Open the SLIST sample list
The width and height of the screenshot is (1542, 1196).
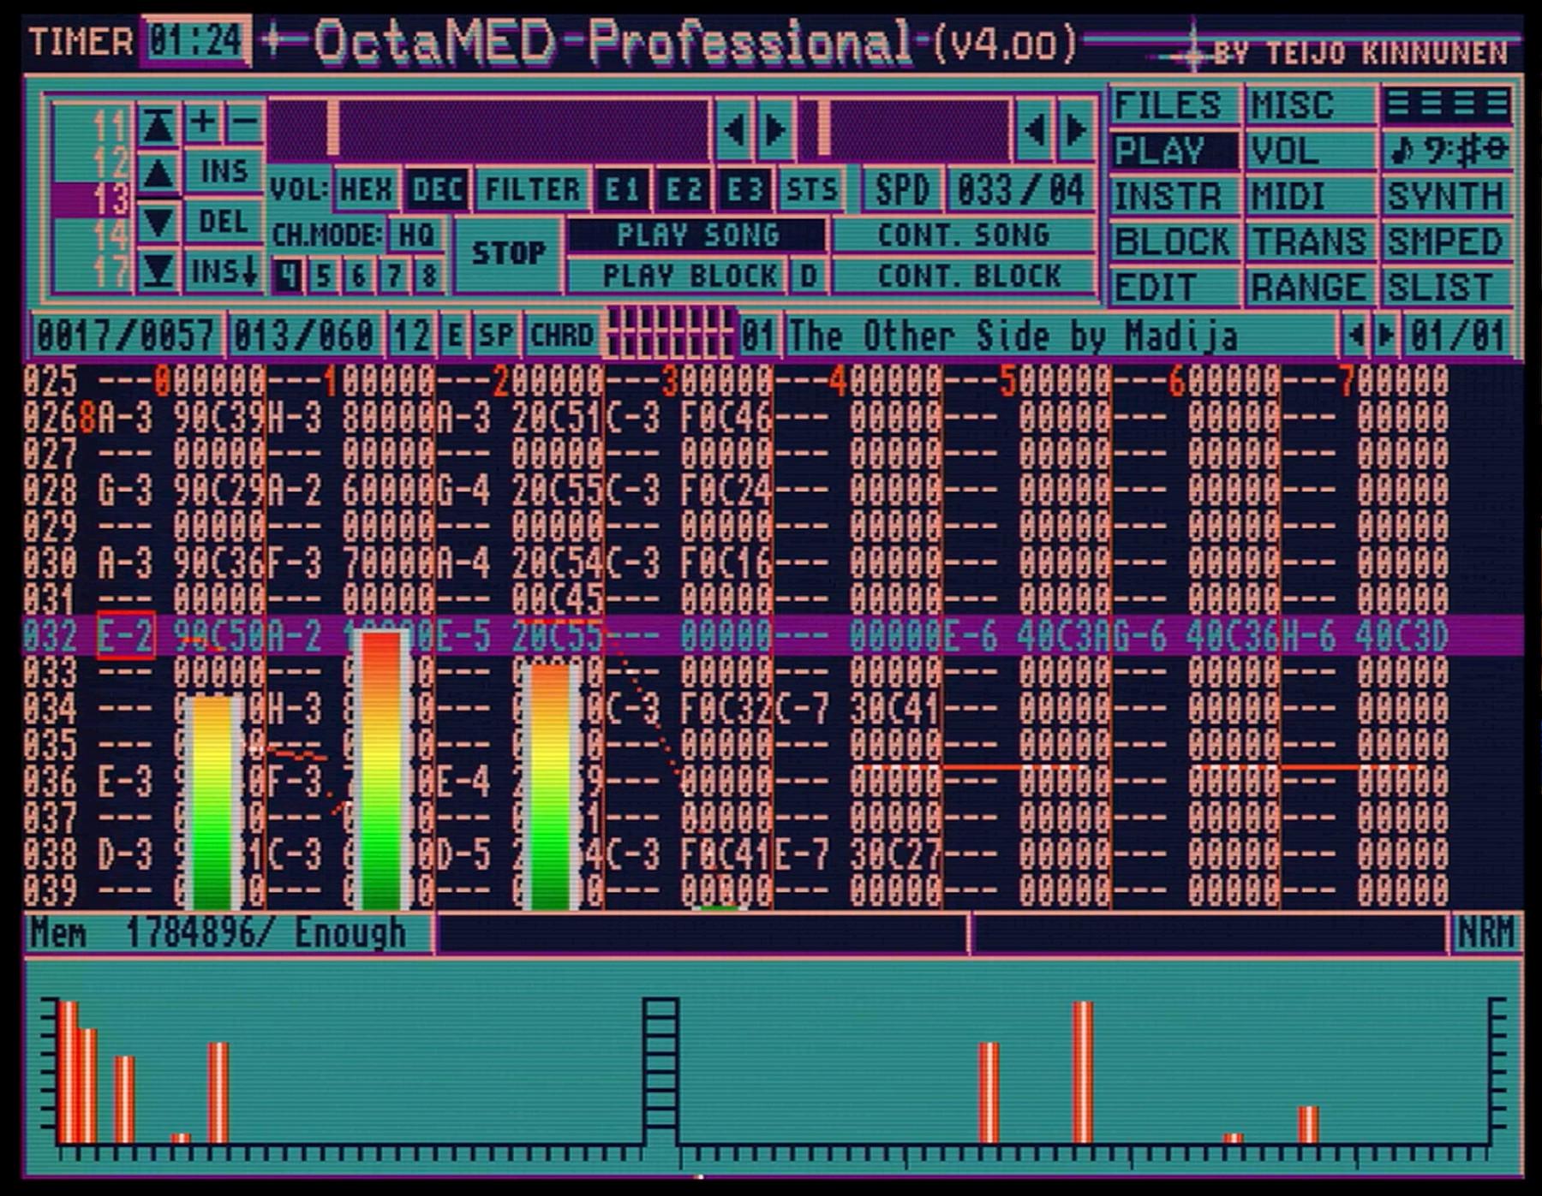point(1447,287)
